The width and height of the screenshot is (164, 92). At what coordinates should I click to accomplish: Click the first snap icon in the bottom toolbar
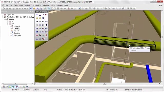4,86
